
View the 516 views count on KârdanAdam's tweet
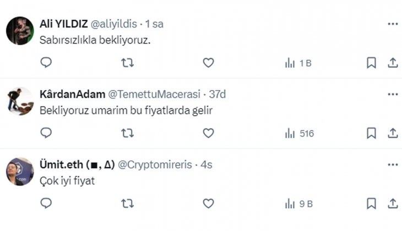pyautogui.click(x=300, y=134)
